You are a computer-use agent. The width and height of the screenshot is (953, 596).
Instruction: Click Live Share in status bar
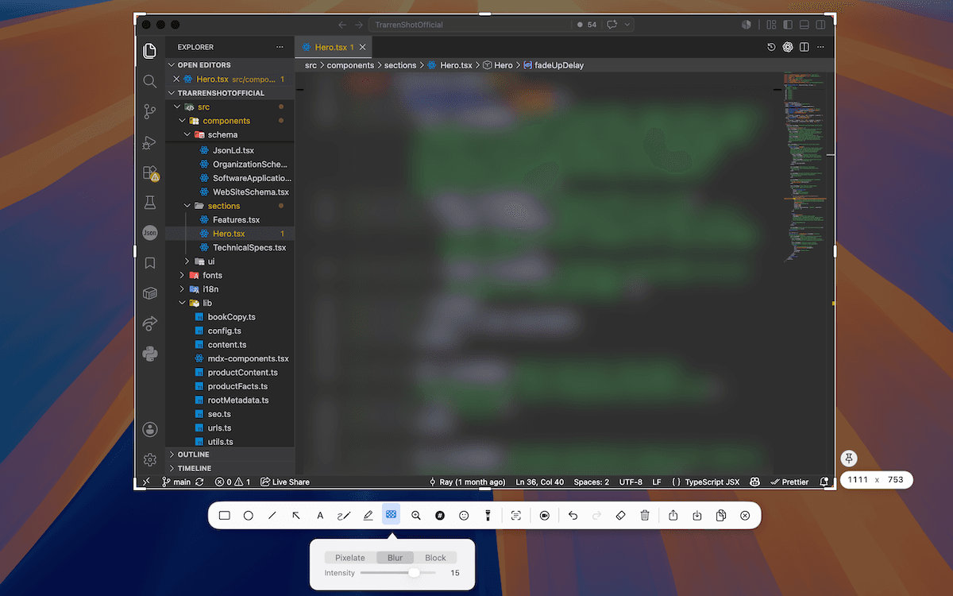(285, 482)
